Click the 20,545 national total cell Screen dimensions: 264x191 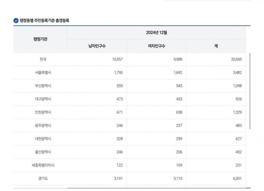(x=236, y=59)
